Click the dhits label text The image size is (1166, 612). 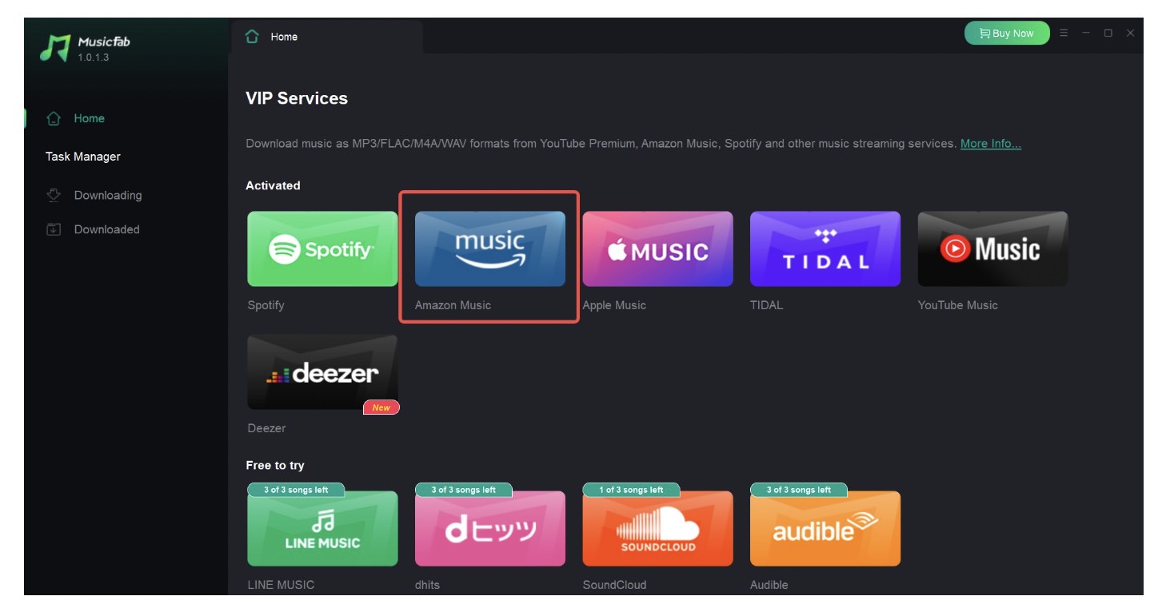[x=427, y=585]
